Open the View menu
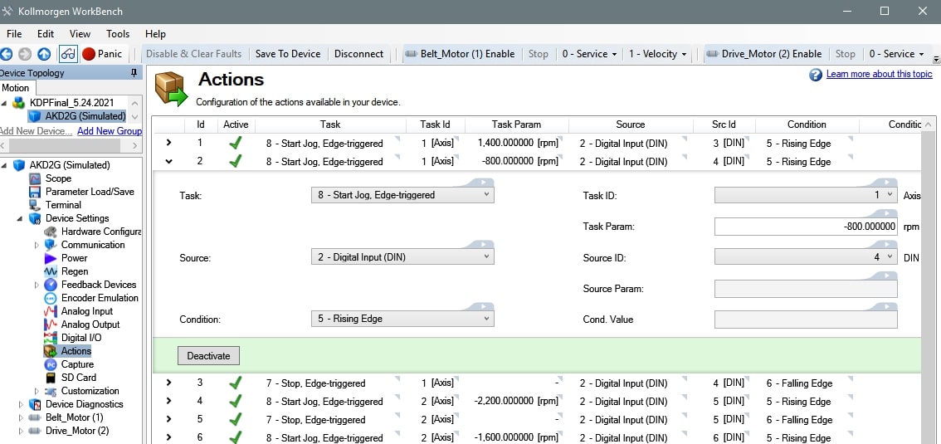 (80, 34)
